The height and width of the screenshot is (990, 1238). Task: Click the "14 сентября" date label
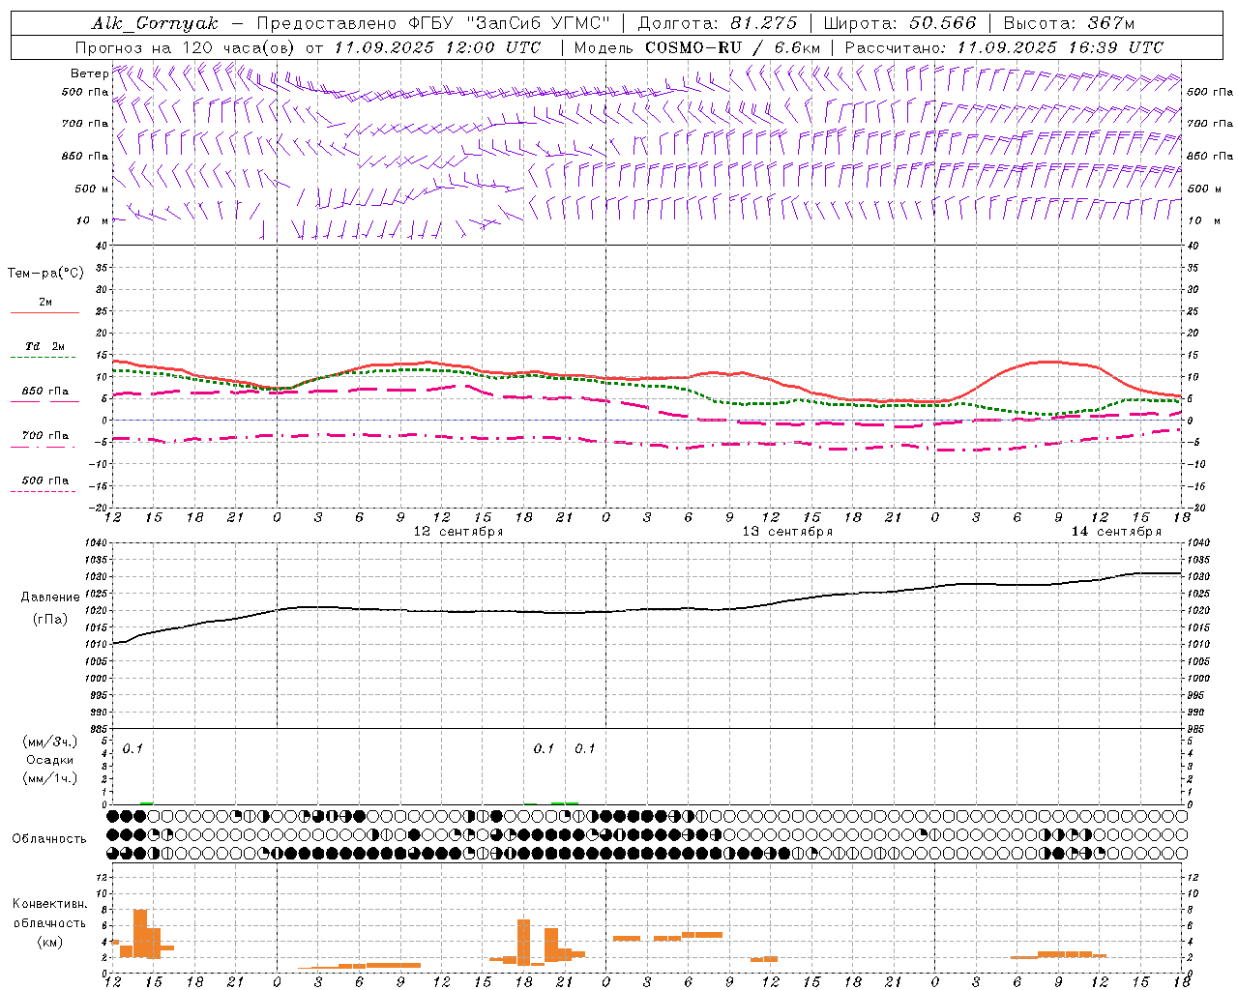tap(1116, 532)
